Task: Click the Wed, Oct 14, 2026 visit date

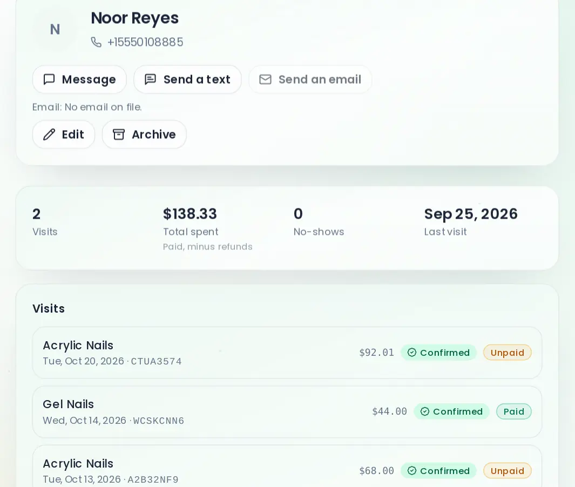Action: pos(84,421)
